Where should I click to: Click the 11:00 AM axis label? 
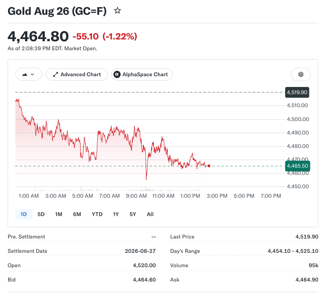point(163,196)
